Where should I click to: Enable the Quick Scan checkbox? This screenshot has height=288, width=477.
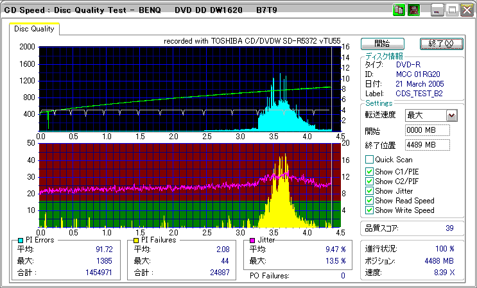coord(369,160)
